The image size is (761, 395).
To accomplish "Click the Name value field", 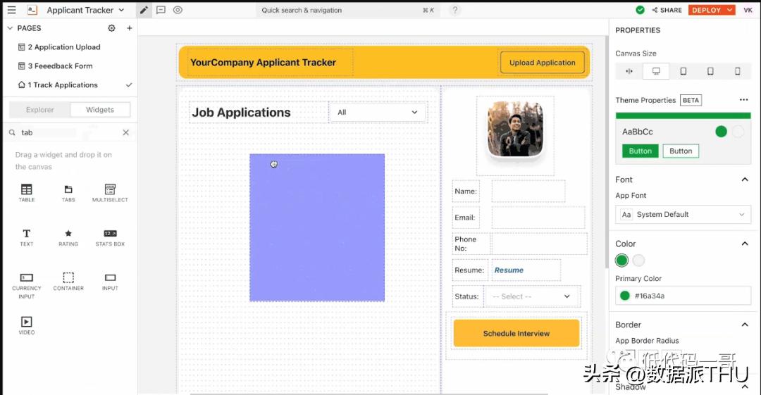I will 528,192.
